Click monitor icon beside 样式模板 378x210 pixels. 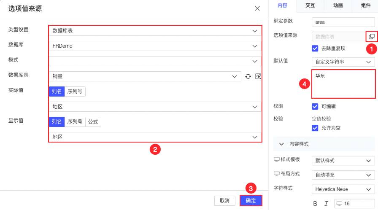click(x=276, y=159)
